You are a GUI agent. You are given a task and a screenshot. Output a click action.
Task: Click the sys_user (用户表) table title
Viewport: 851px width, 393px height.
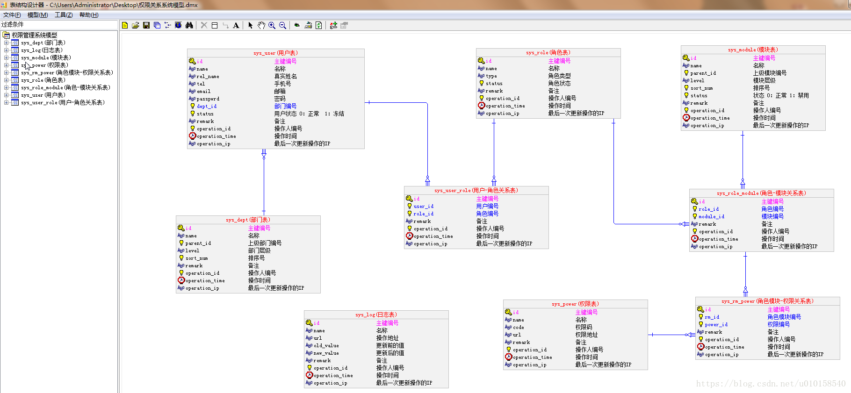[x=275, y=53]
